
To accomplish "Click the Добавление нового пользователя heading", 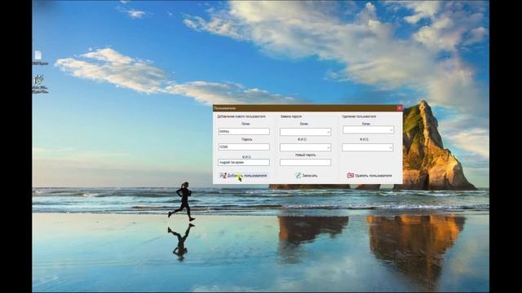I will click(241, 116).
